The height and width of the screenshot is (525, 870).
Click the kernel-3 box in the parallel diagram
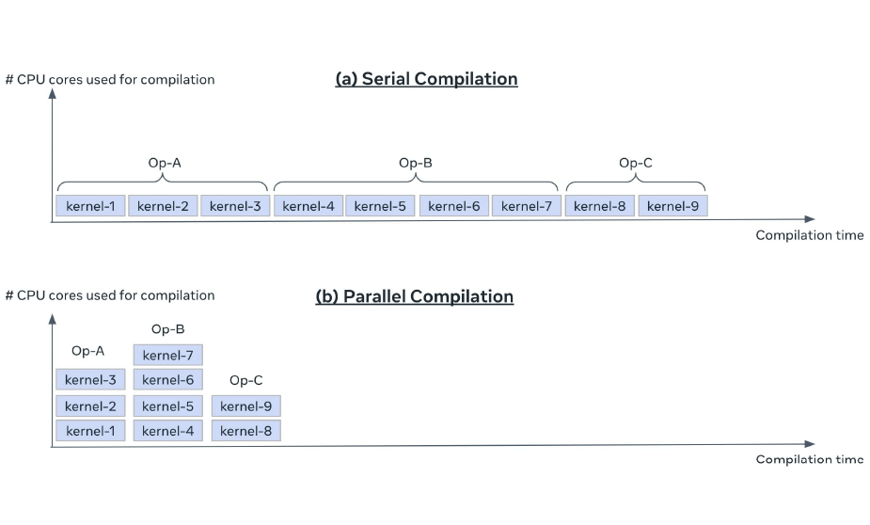90,380
